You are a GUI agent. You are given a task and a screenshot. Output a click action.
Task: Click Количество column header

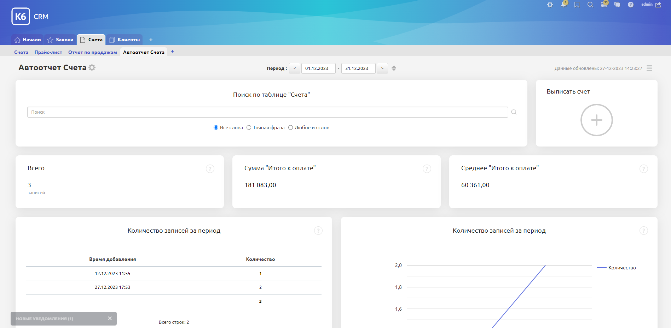(x=260, y=259)
